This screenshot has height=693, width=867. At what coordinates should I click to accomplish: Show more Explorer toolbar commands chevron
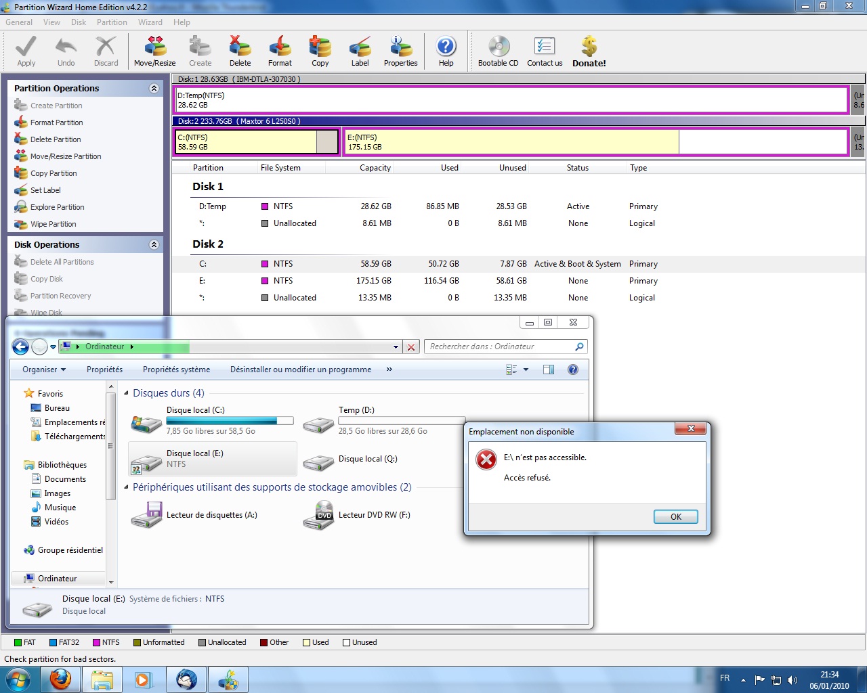pyautogui.click(x=389, y=370)
